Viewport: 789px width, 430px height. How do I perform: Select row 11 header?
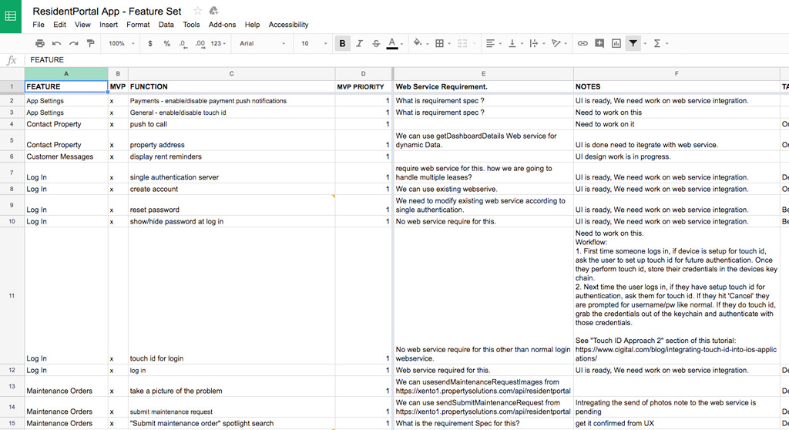12,296
